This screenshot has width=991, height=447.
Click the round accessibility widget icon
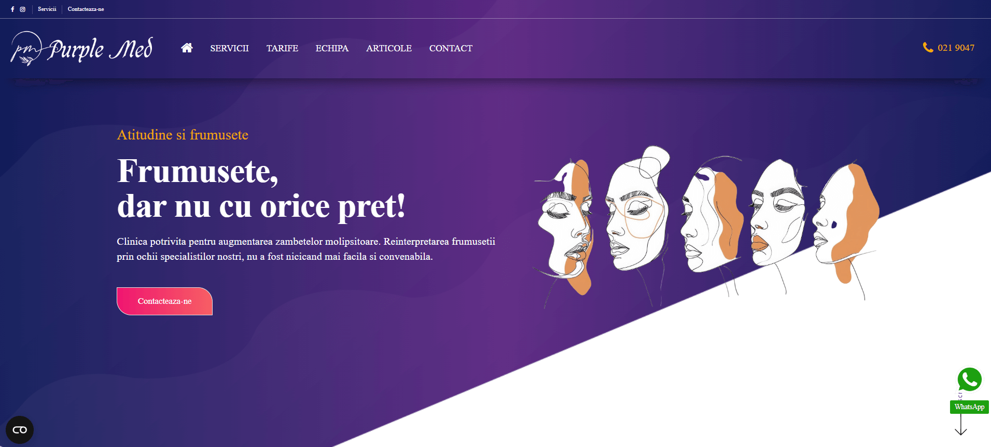20,430
